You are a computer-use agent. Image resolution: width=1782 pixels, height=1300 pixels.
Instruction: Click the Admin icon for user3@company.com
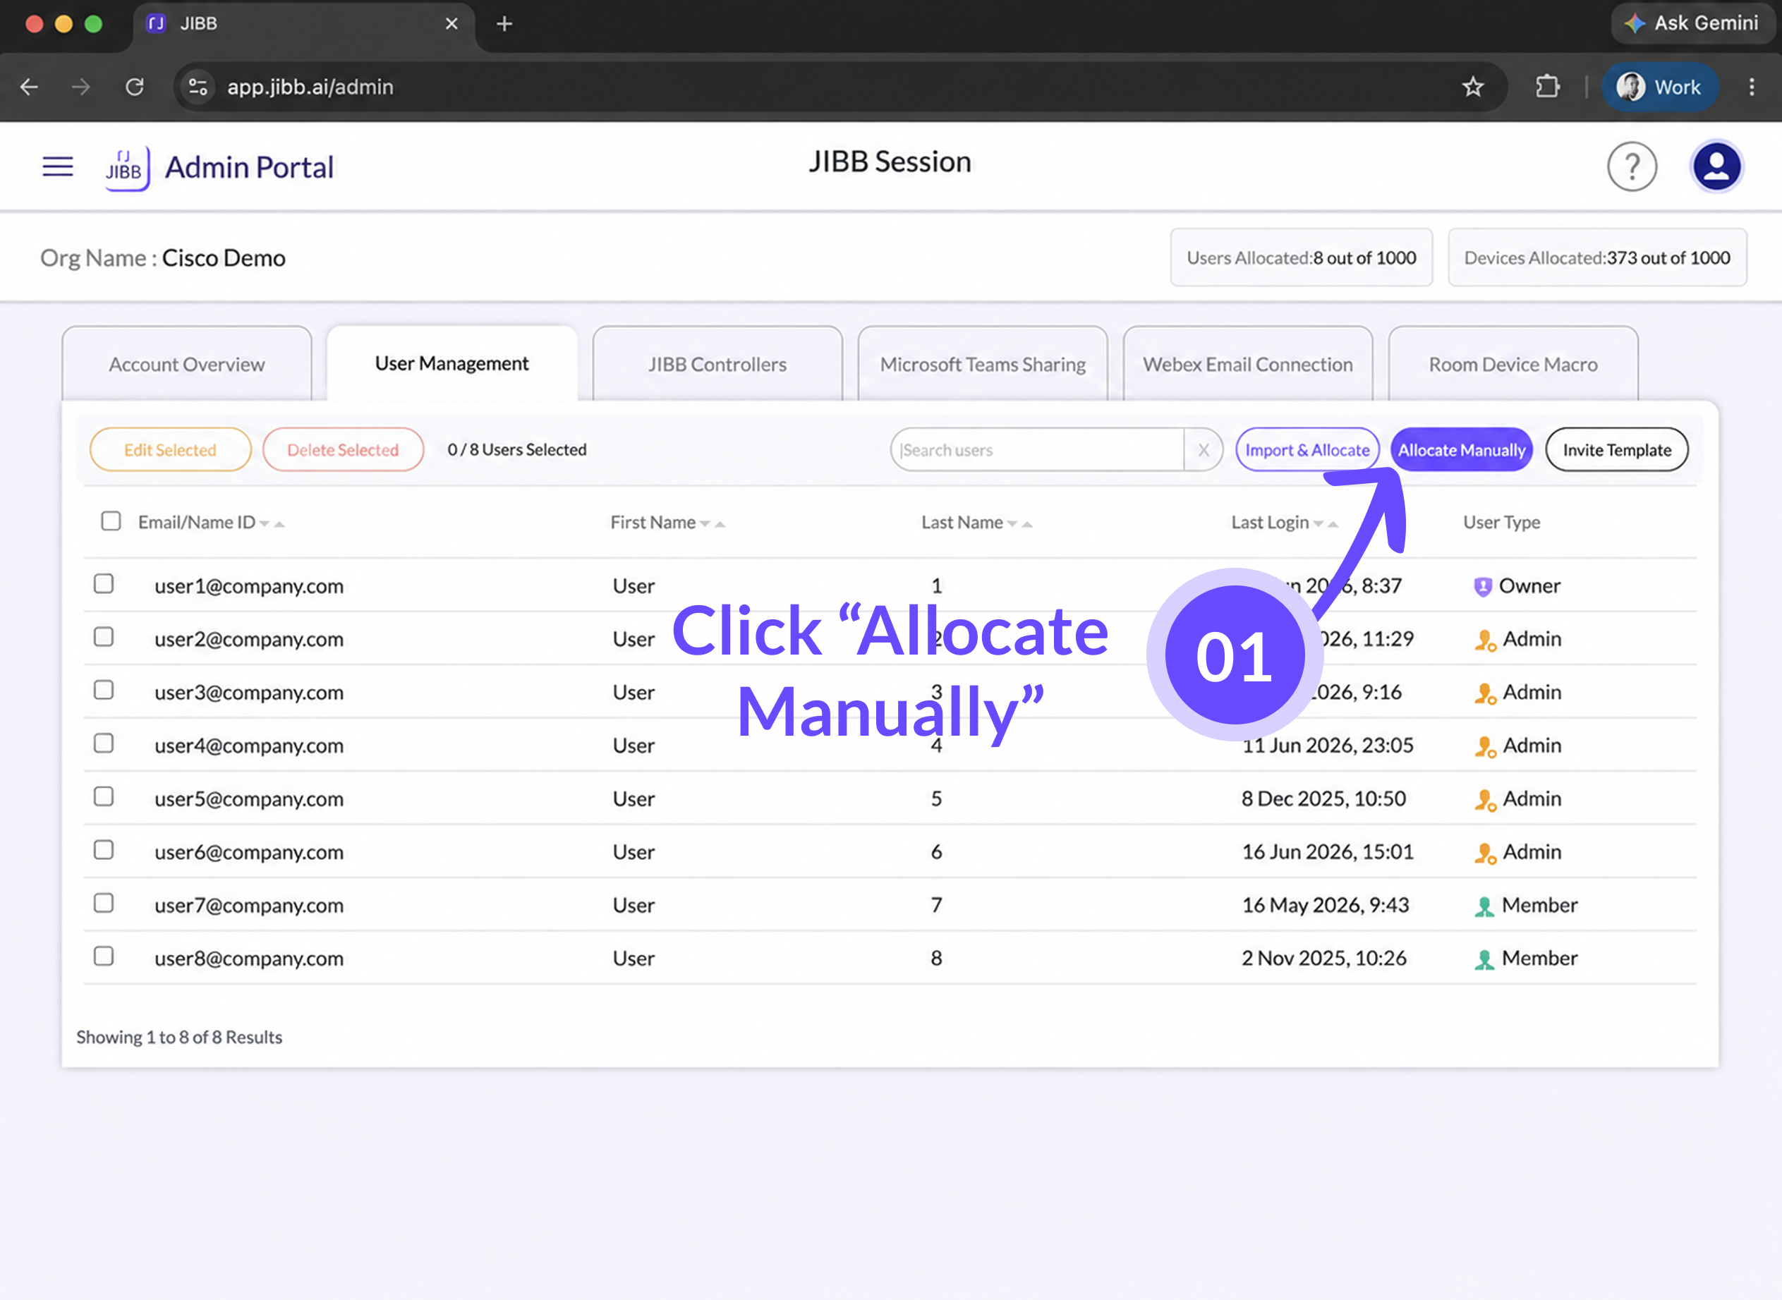pyautogui.click(x=1484, y=693)
